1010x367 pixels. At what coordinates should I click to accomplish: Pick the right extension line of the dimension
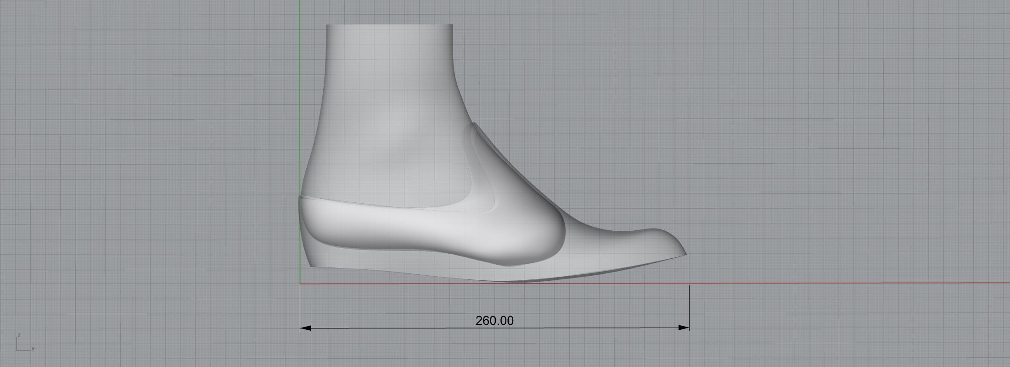689,307
